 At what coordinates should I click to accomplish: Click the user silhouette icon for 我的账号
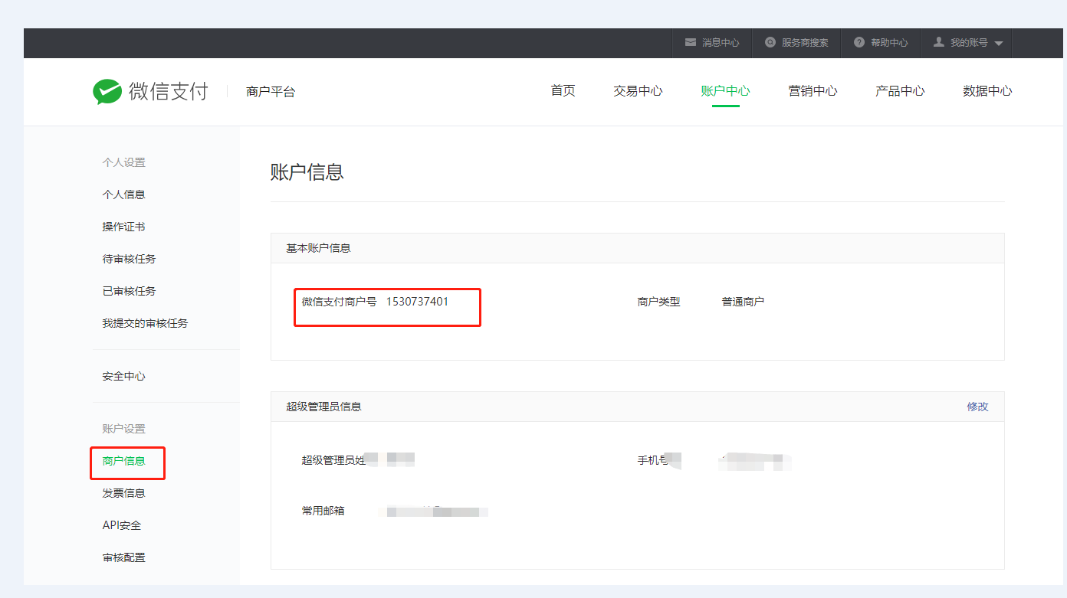tap(938, 43)
